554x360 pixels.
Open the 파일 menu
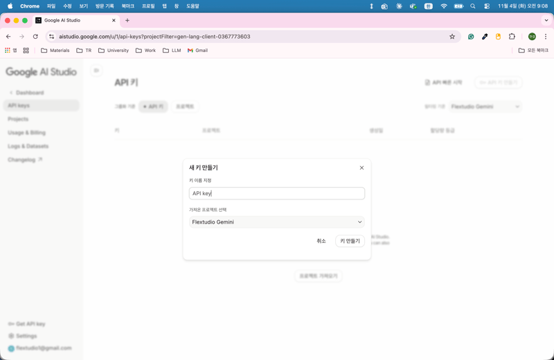(51, 6)
